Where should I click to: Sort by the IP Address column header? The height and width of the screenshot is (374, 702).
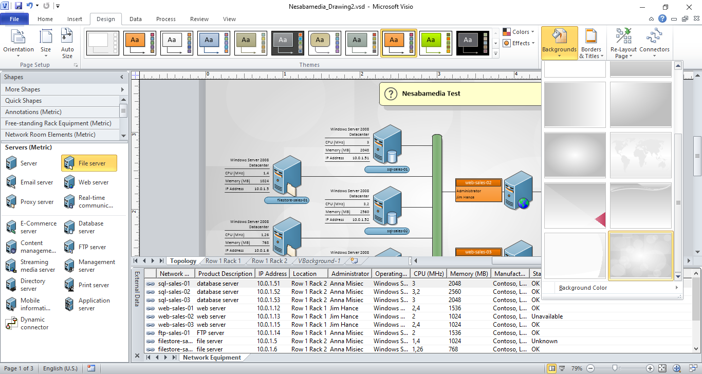click(x=272, y=274)
